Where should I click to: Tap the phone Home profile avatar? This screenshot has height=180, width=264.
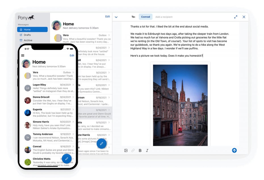click(x=26, y=63)
